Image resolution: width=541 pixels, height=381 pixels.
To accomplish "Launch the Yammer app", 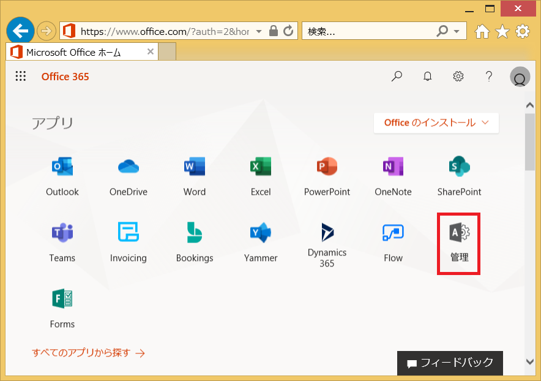I will 261,243.
